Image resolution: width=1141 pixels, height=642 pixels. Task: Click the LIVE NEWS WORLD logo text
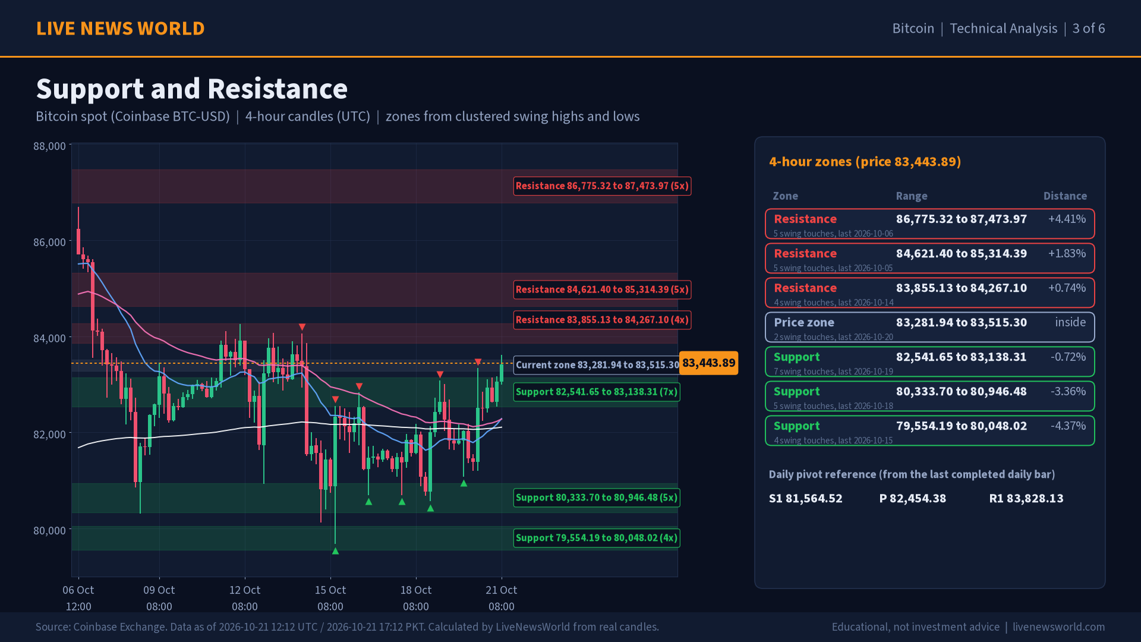pyautogui.click(x=120, y=29)
